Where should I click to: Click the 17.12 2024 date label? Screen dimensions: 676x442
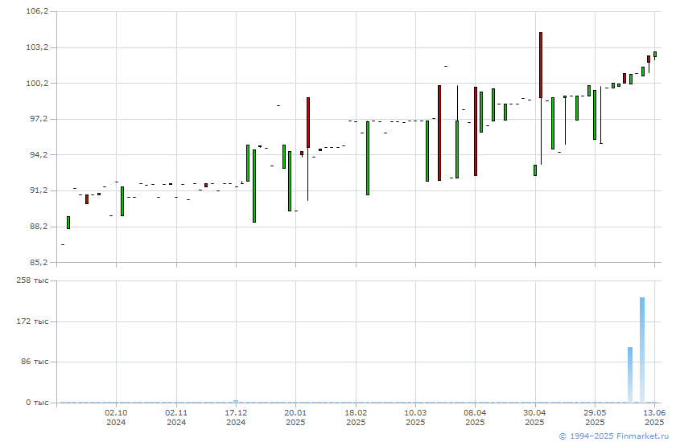click(x=236, y=417)
